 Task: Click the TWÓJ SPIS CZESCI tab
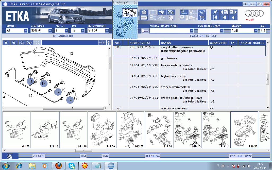(203, 36)
